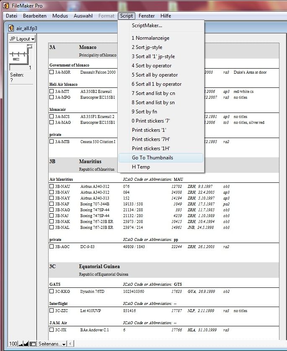This screenshot has width=287, height=351.
Task: Click the Boeing 707-344B entry
Action: [95, 204]
